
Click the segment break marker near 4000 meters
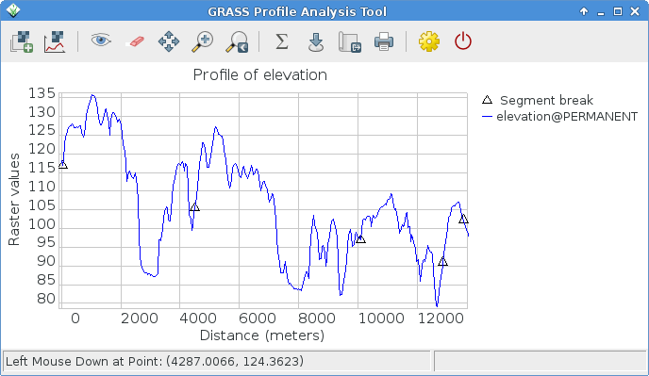click(194, 207)
